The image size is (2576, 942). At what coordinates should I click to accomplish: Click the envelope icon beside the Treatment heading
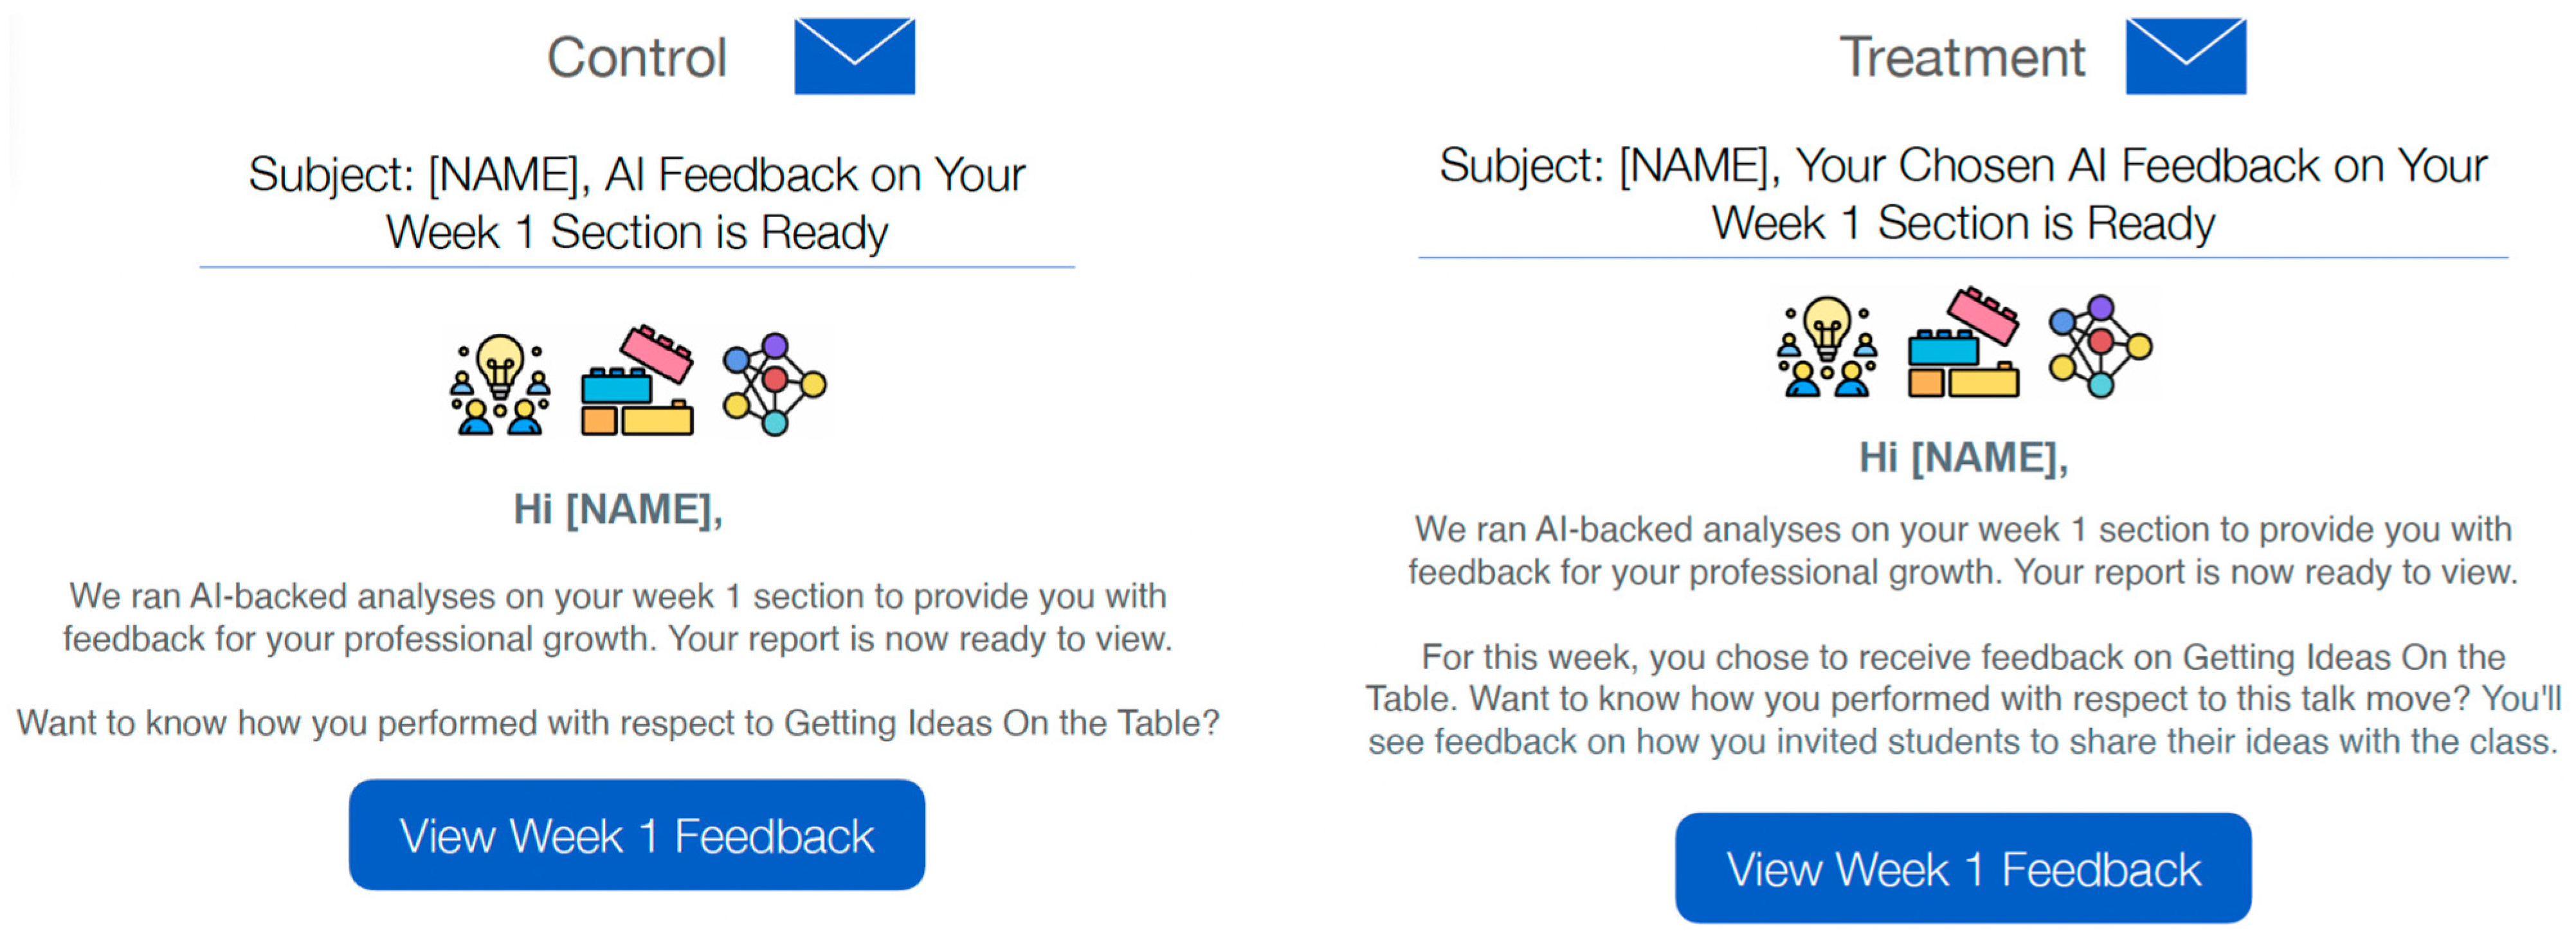coord(2185,56)
